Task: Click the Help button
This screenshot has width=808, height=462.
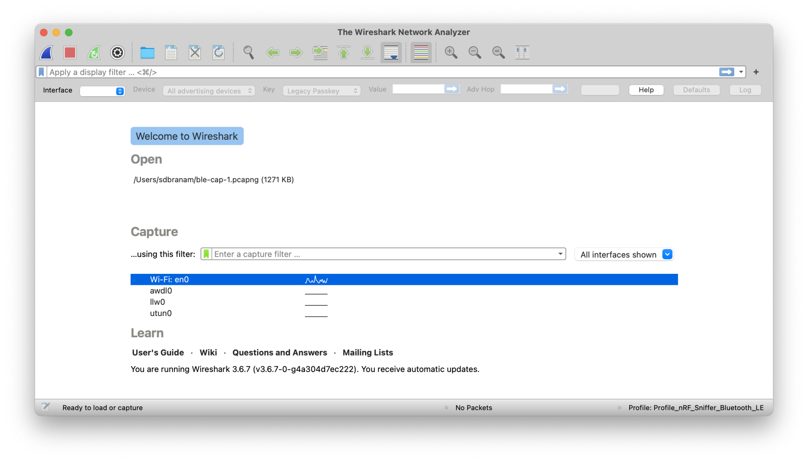Action: click(x=646, y=90)
